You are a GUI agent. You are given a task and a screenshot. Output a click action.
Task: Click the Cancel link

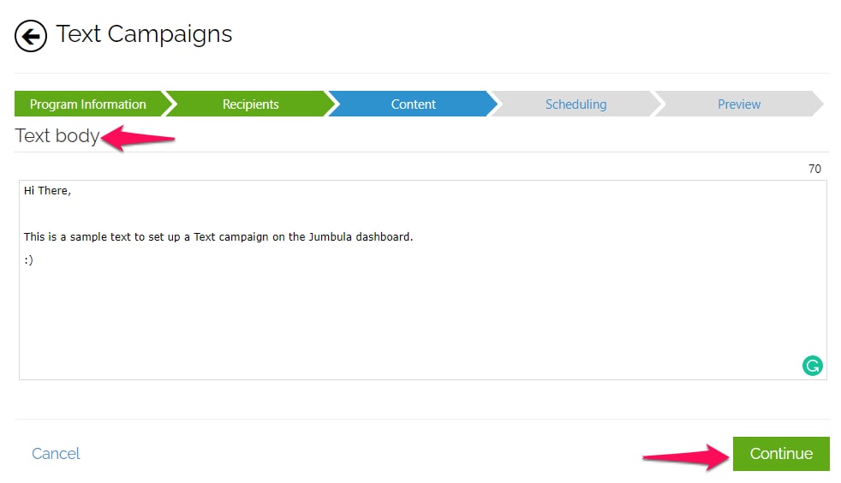pyautogui.click(x=56, y=454)
